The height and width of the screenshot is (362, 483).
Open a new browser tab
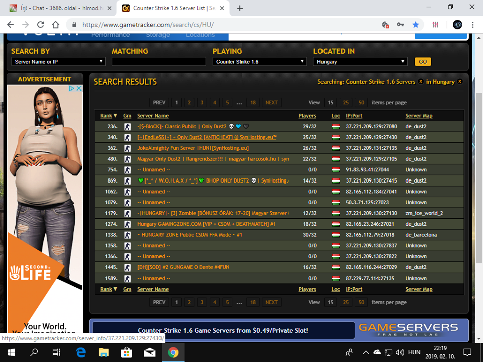pyautogui.click(x=240, y=8)
